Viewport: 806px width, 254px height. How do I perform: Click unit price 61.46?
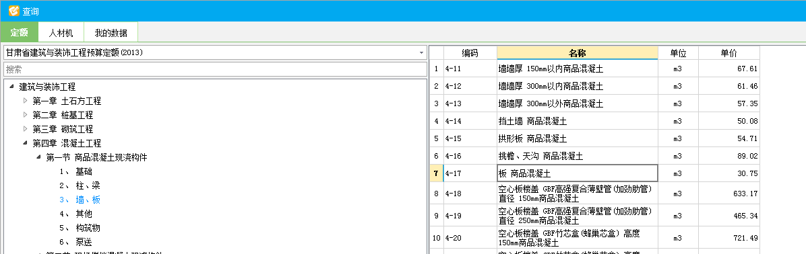pyautogui.click(x=728, y=86)
